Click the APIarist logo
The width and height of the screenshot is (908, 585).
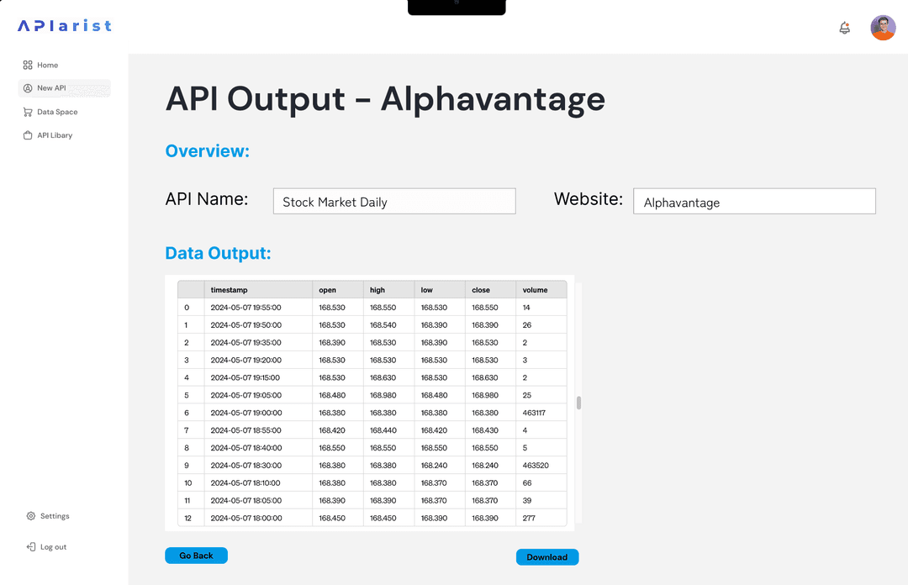(65, 25)
